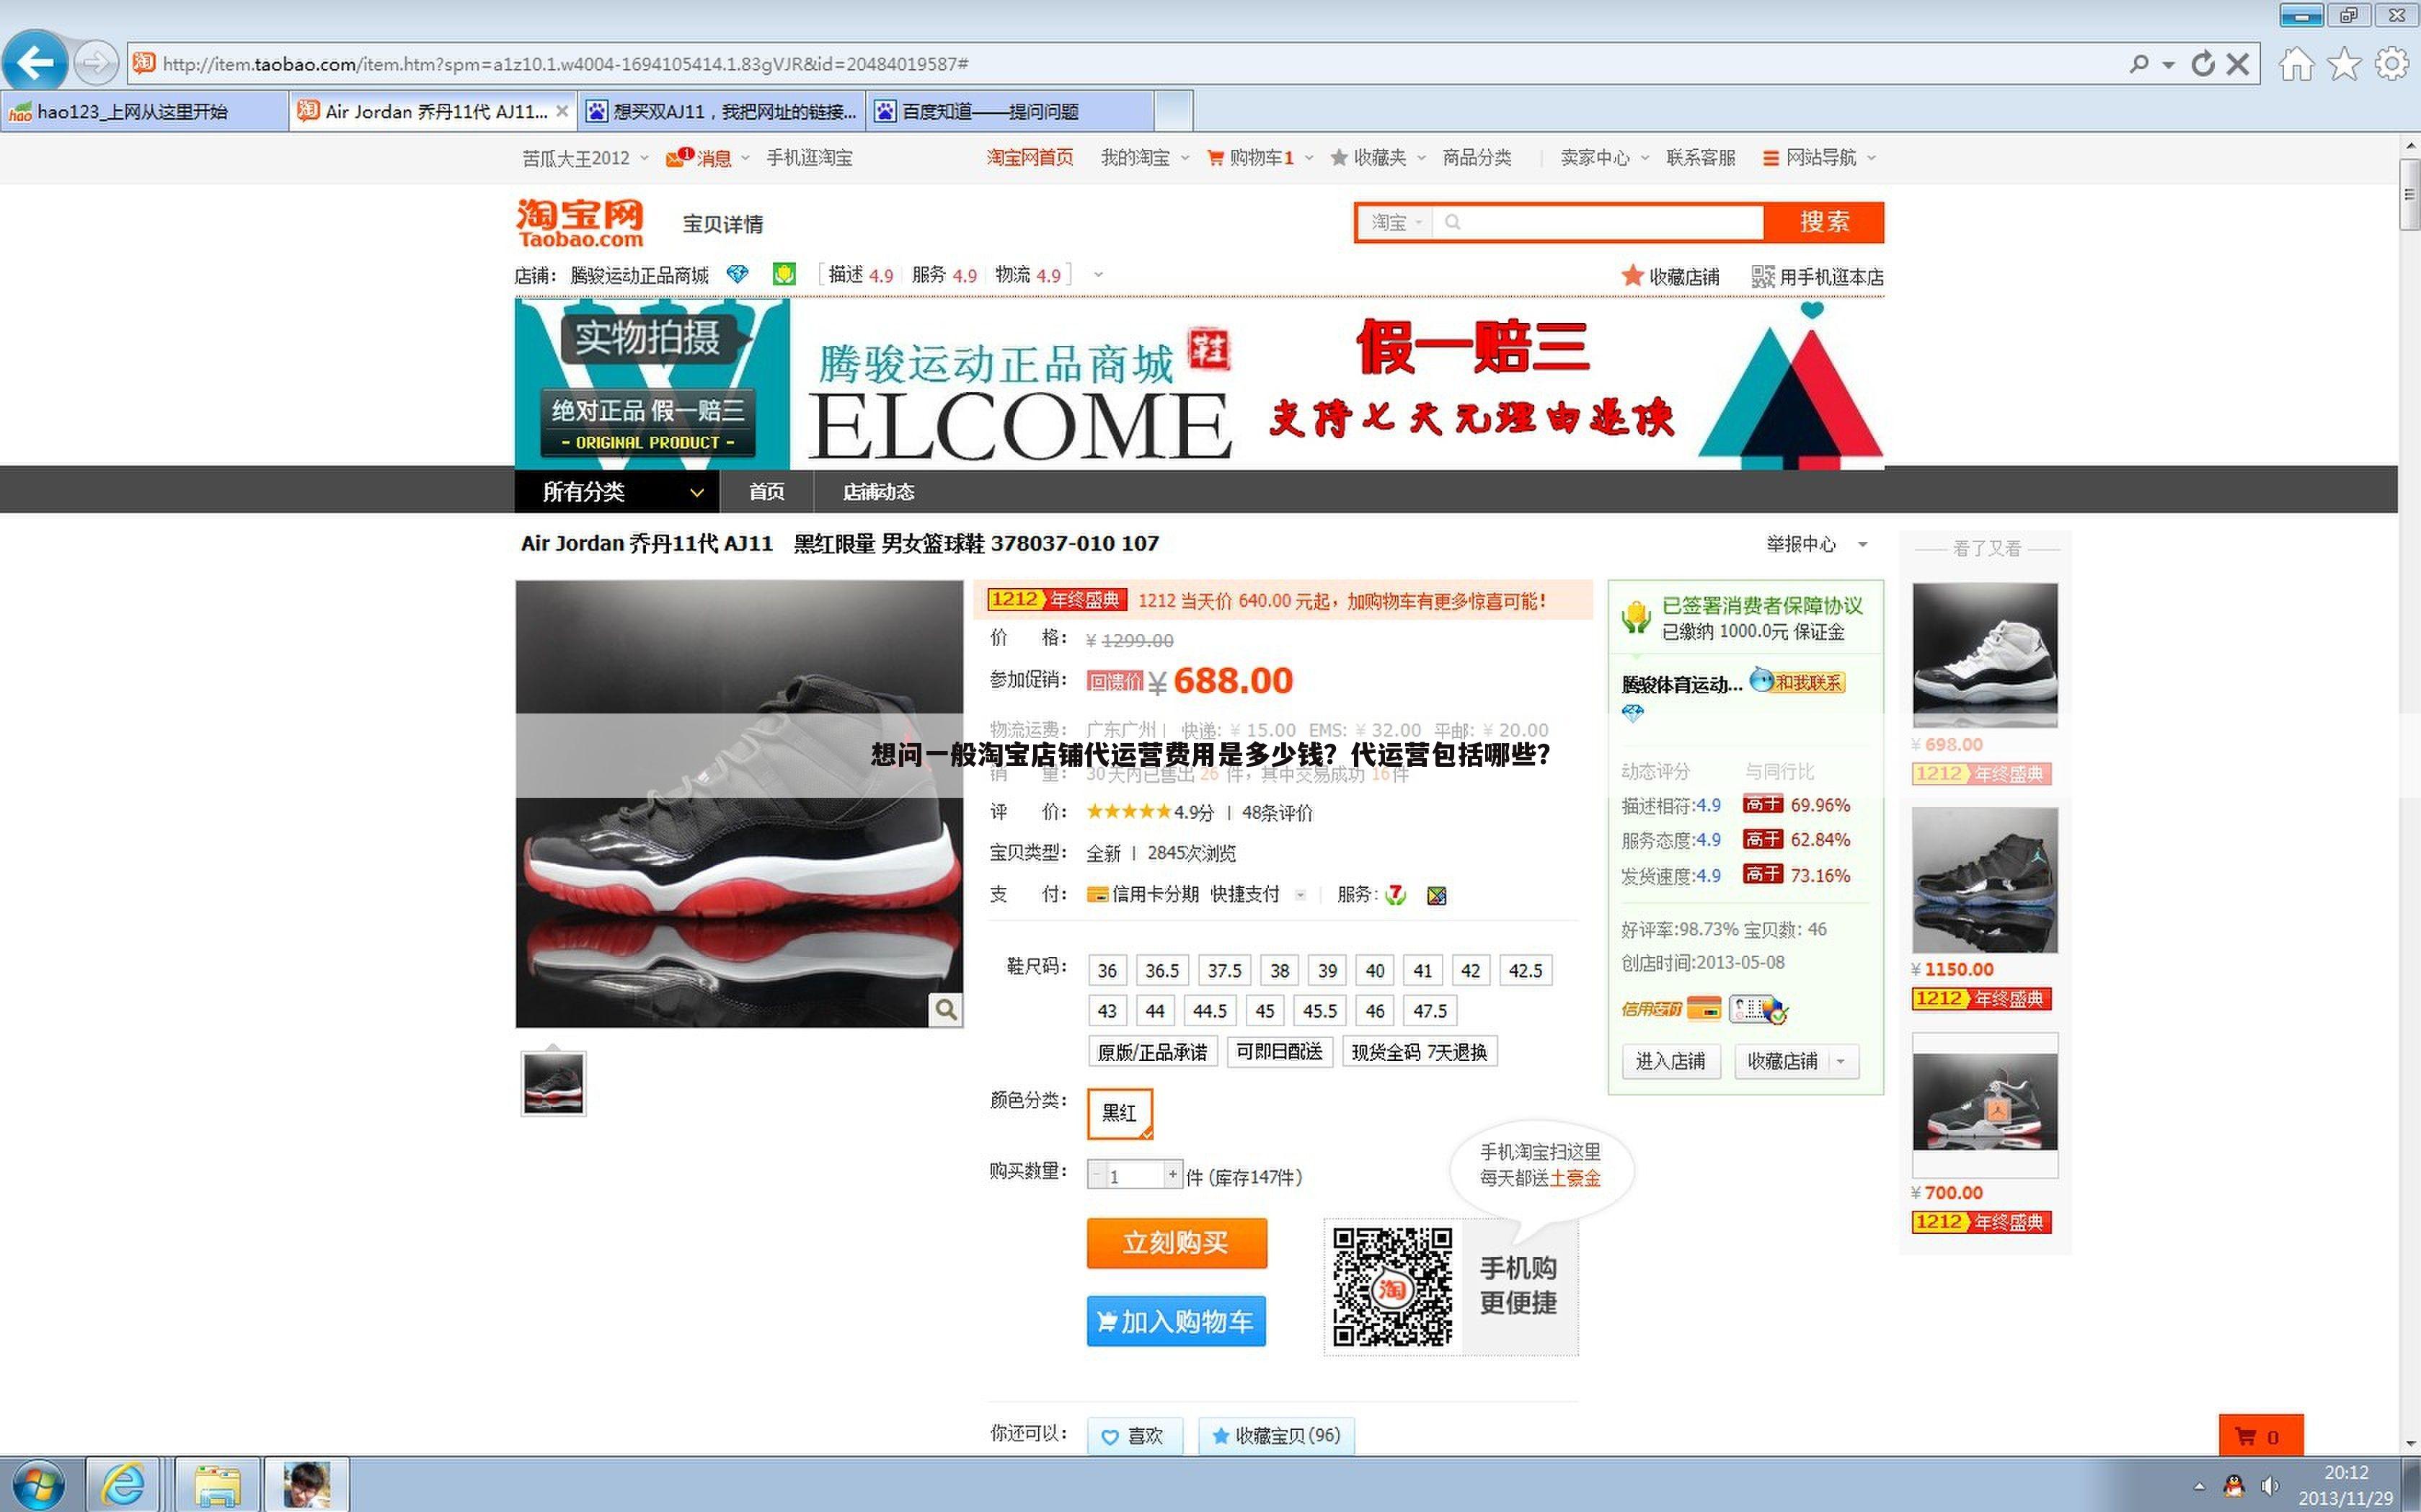Open file explorer from taskbar
2421x1512 pixels.
(217, 1484)
